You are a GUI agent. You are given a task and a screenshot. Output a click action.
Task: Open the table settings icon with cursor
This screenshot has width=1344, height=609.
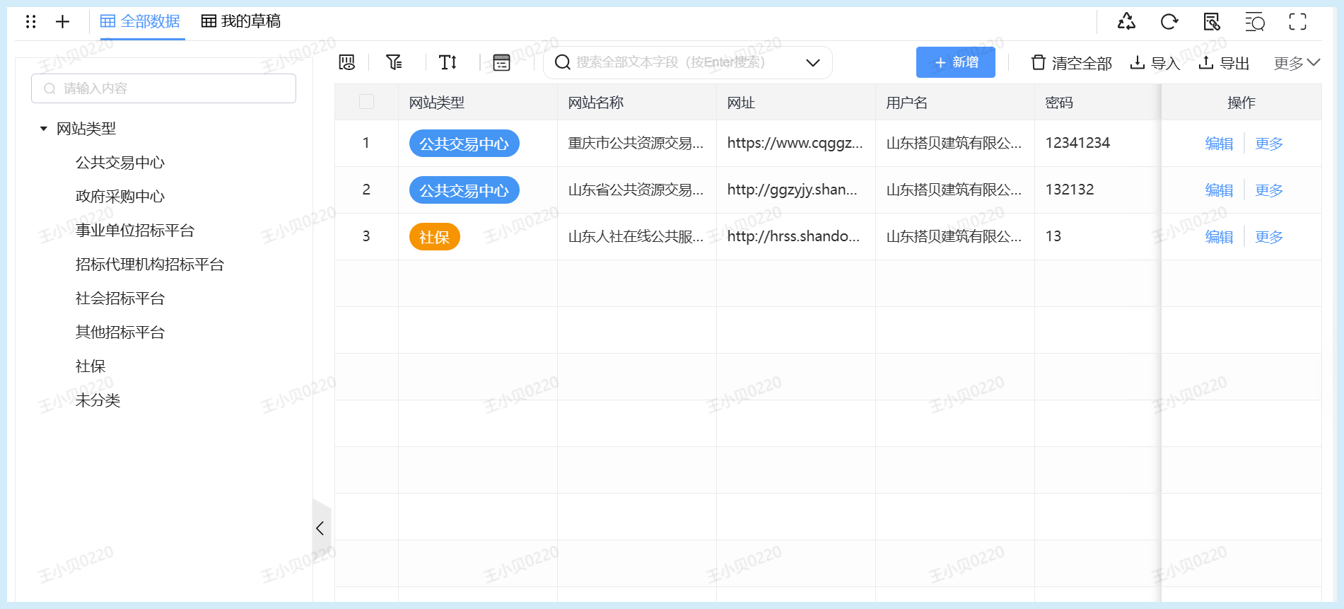pos(1212,22)
